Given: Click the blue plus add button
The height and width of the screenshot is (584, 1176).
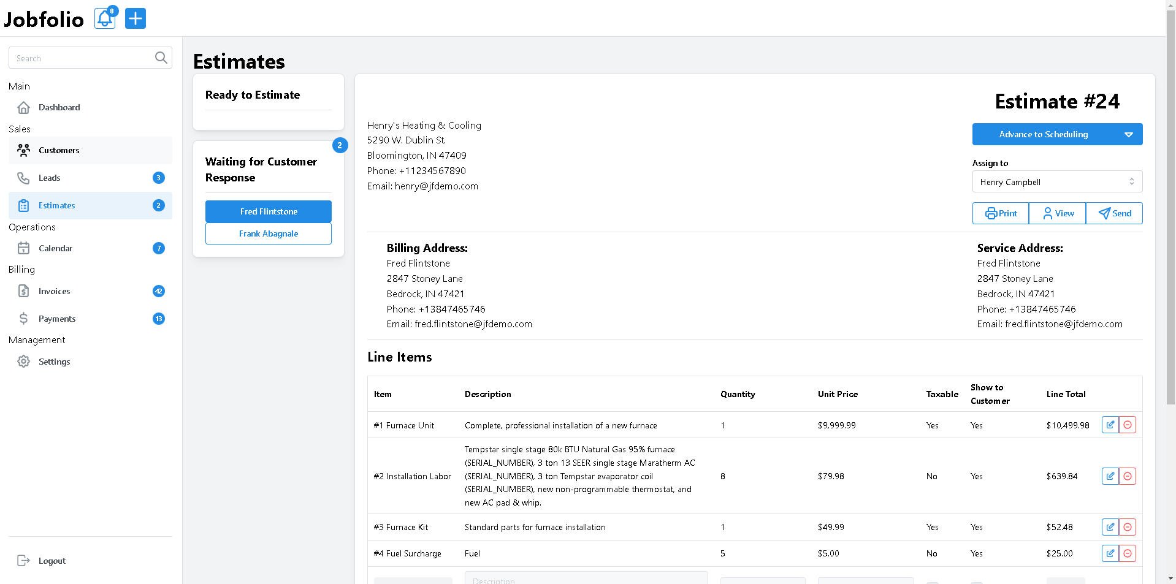Looking at the screenshot, I should click(136, 18).
